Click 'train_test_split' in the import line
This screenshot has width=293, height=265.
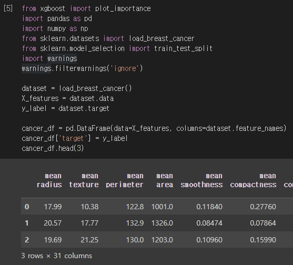[x=183, y=48]
